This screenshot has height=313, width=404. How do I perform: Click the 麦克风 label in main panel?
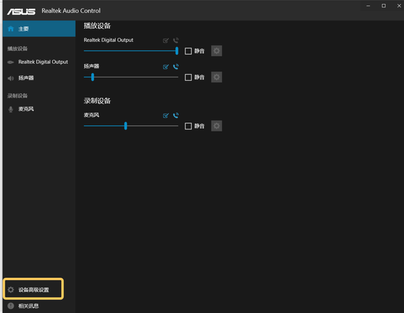pyautogui.click(x=92, y=115)
